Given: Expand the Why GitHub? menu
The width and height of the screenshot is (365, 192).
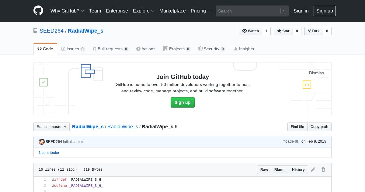Looking at the screenshot, I should pyautogui.click(x=67, y=11).
